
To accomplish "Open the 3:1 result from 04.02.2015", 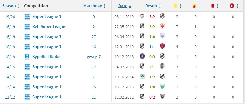I will pyautogui.click(x=152, y=67).
